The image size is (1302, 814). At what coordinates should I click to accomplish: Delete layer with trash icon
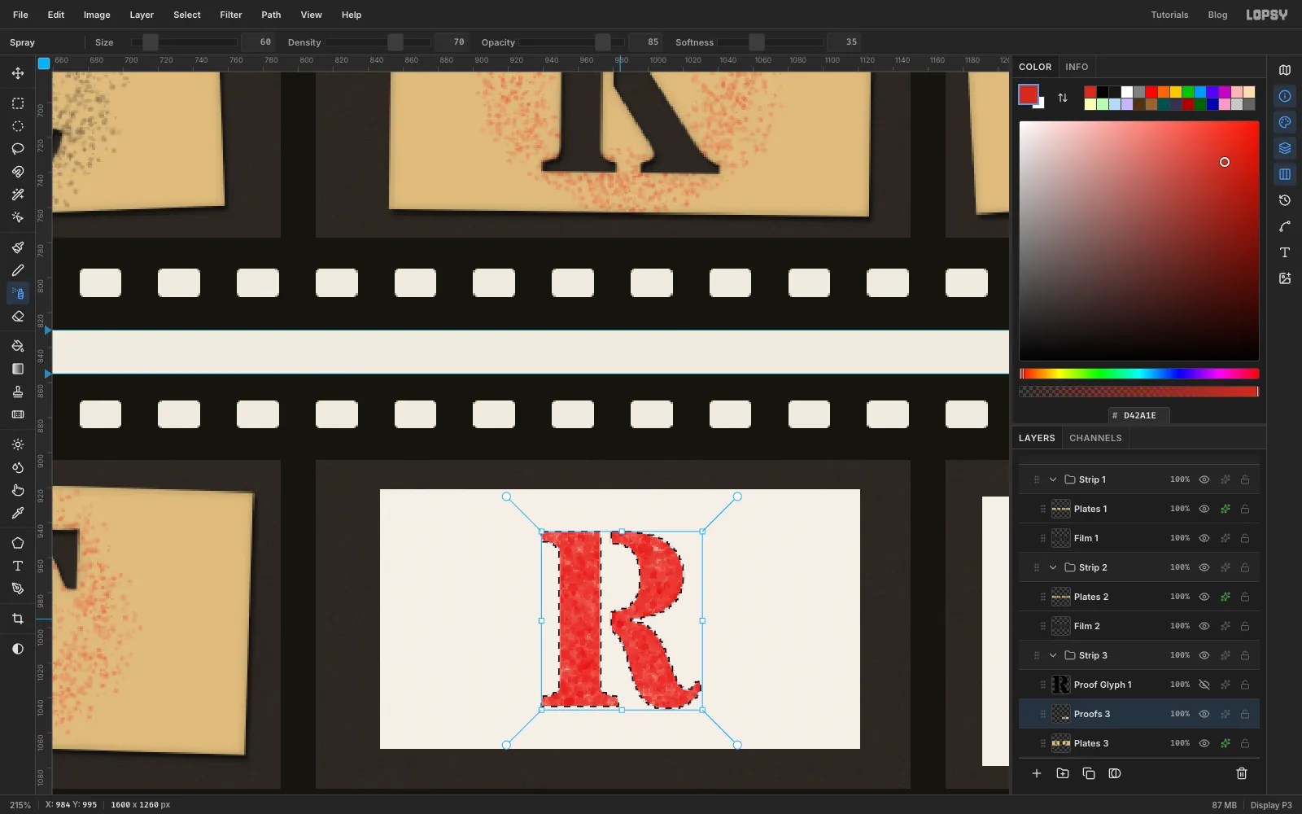[x=1242, y=773]
